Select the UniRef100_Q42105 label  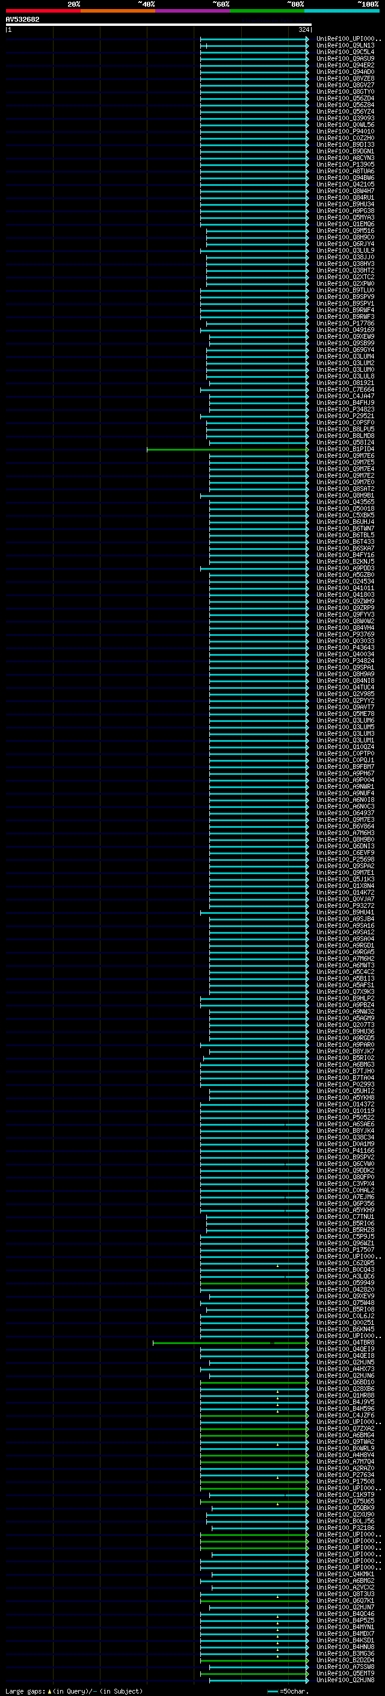(345, 185)
